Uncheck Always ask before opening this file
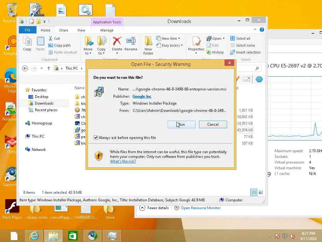The height and width of the screenshot is (242, 322). point(96,137)
